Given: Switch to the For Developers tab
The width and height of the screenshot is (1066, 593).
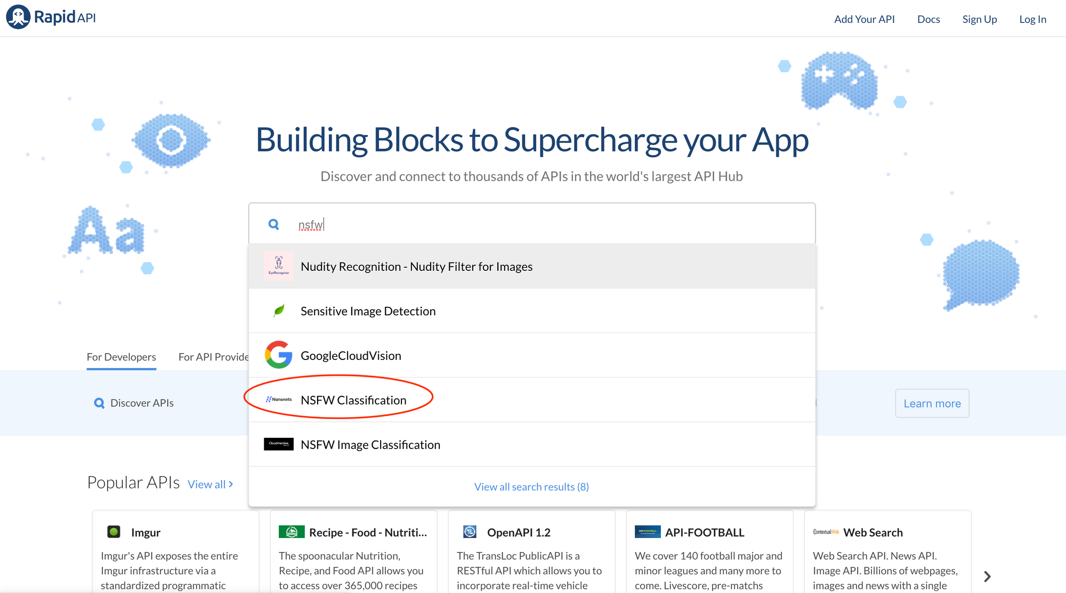Looking at the screenshot, I should tap(122, 357).
